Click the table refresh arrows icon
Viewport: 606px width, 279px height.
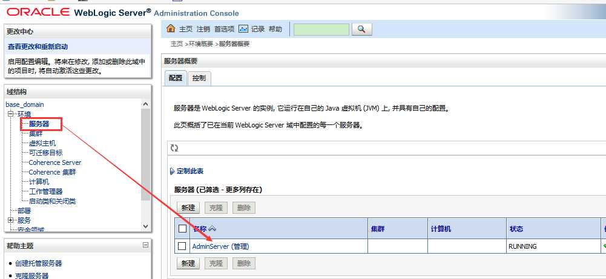174,149
